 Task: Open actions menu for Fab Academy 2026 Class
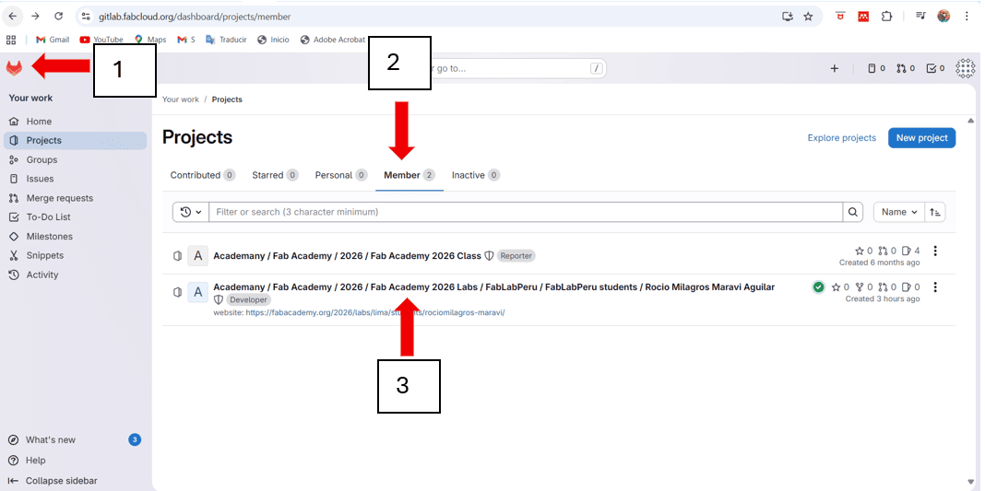point(935,251)
